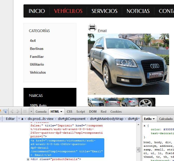Select the Familiar category
The height and width of the screenshot is (161, 174).
pyautogui.click(x=37, y=57)
